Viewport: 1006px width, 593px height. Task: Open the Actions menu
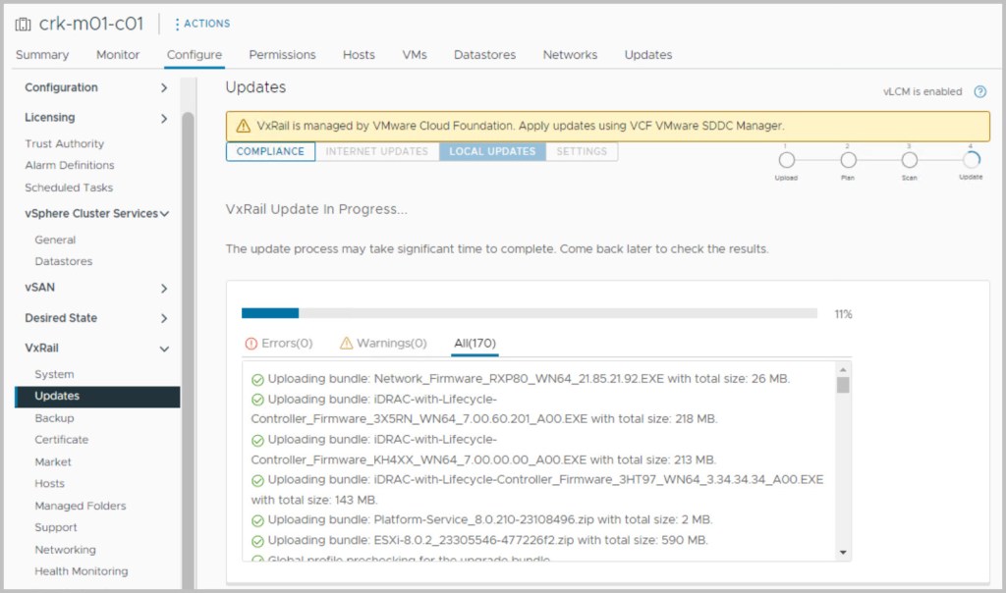pyautogui.click(x=201, y=24)
